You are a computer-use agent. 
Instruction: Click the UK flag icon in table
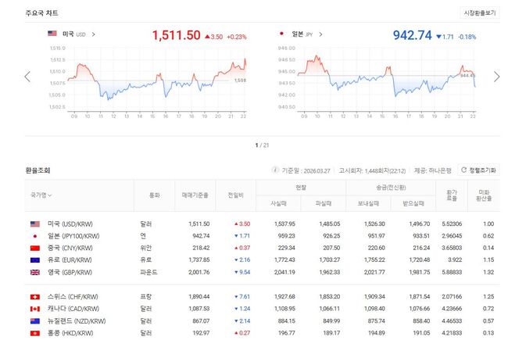[34, 272]
